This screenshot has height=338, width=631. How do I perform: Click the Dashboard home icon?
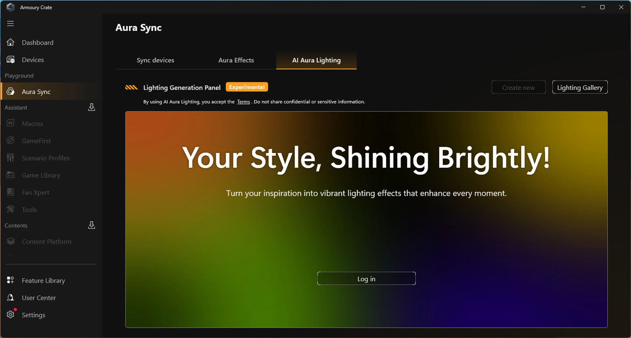pos(11,42)
